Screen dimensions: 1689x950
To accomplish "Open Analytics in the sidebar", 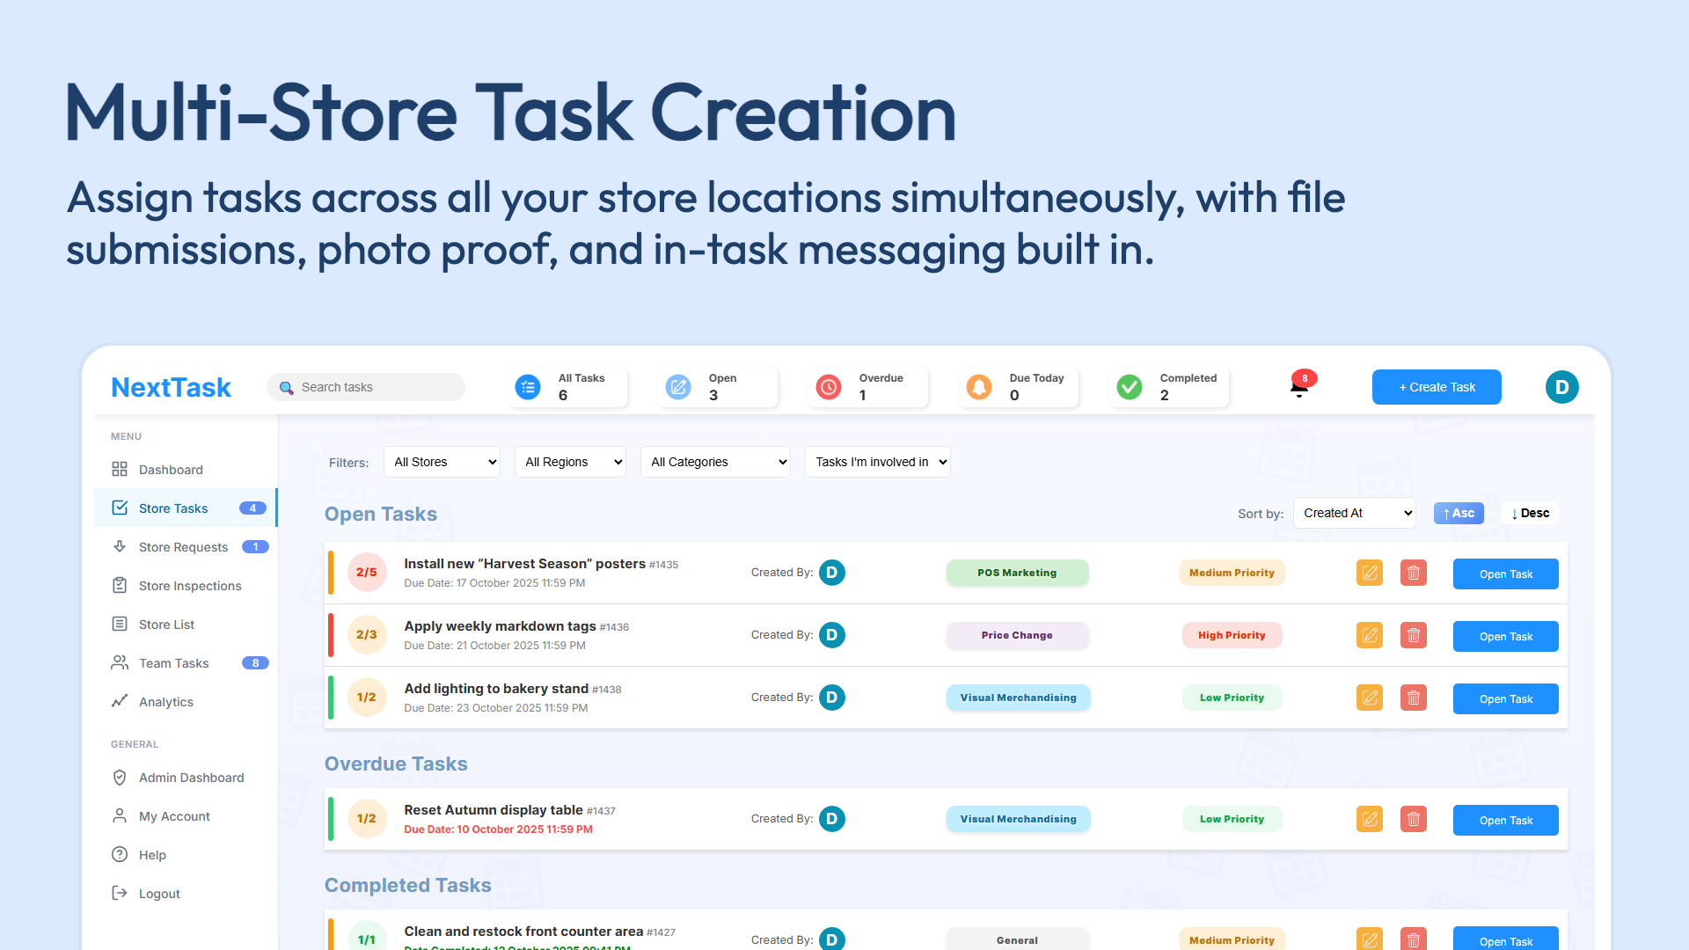I will (186, 702).
